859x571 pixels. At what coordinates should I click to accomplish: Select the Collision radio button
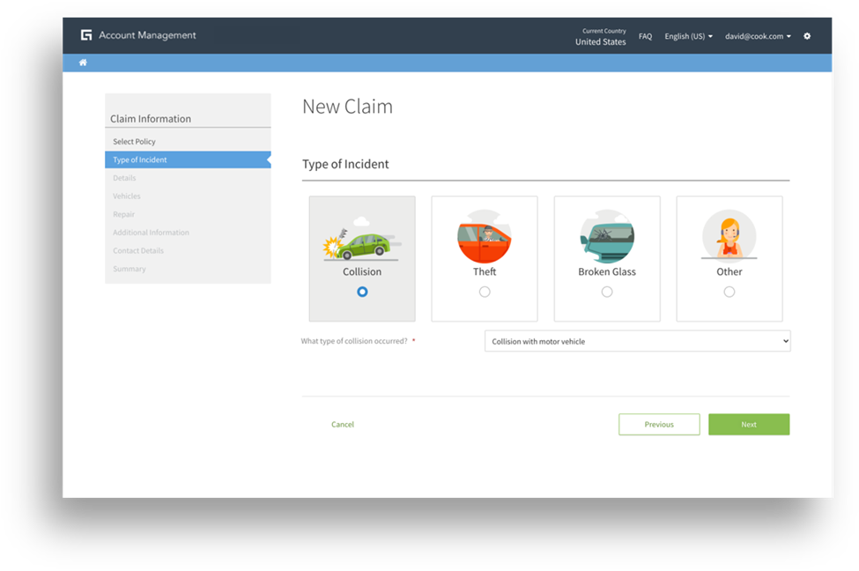(362, 292)
